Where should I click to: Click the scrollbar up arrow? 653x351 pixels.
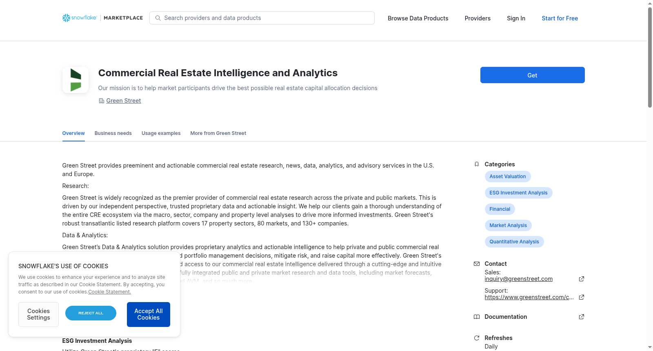pos(650,3)
